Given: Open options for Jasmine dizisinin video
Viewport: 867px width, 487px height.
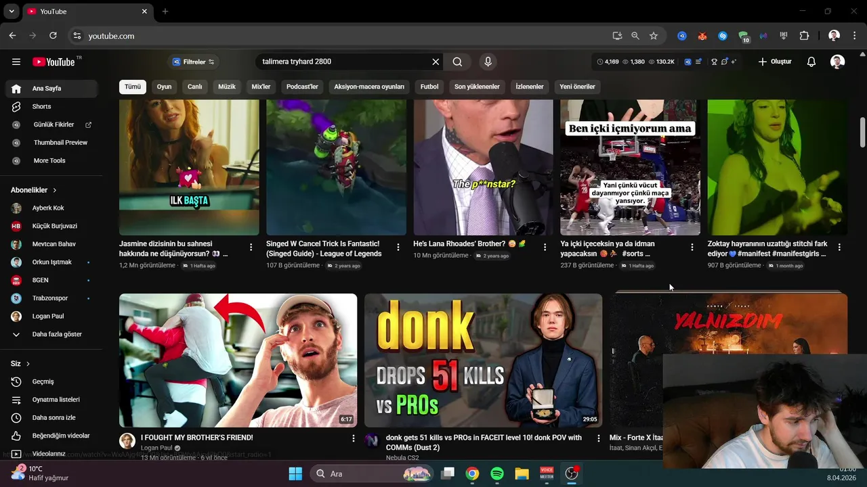Looking at the screenshot, I should coord(251,248).
